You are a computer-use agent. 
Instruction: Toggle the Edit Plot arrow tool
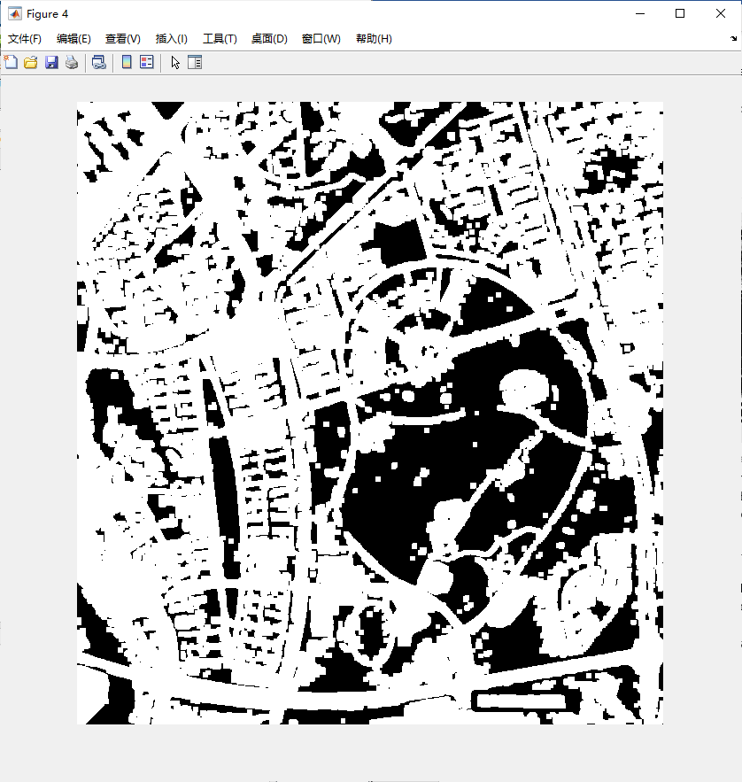pos(175,62)
